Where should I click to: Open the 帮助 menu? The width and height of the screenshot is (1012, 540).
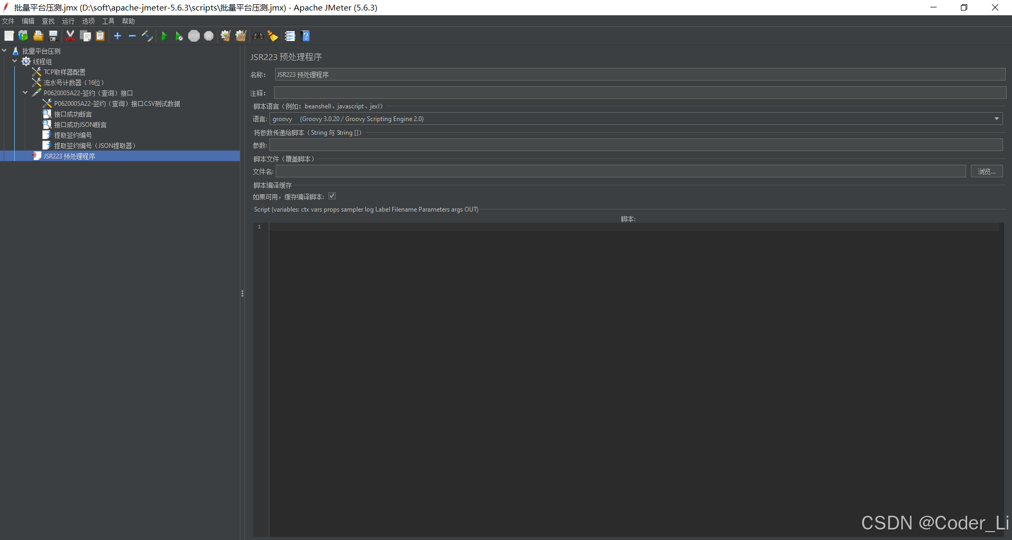pos(128,21)
